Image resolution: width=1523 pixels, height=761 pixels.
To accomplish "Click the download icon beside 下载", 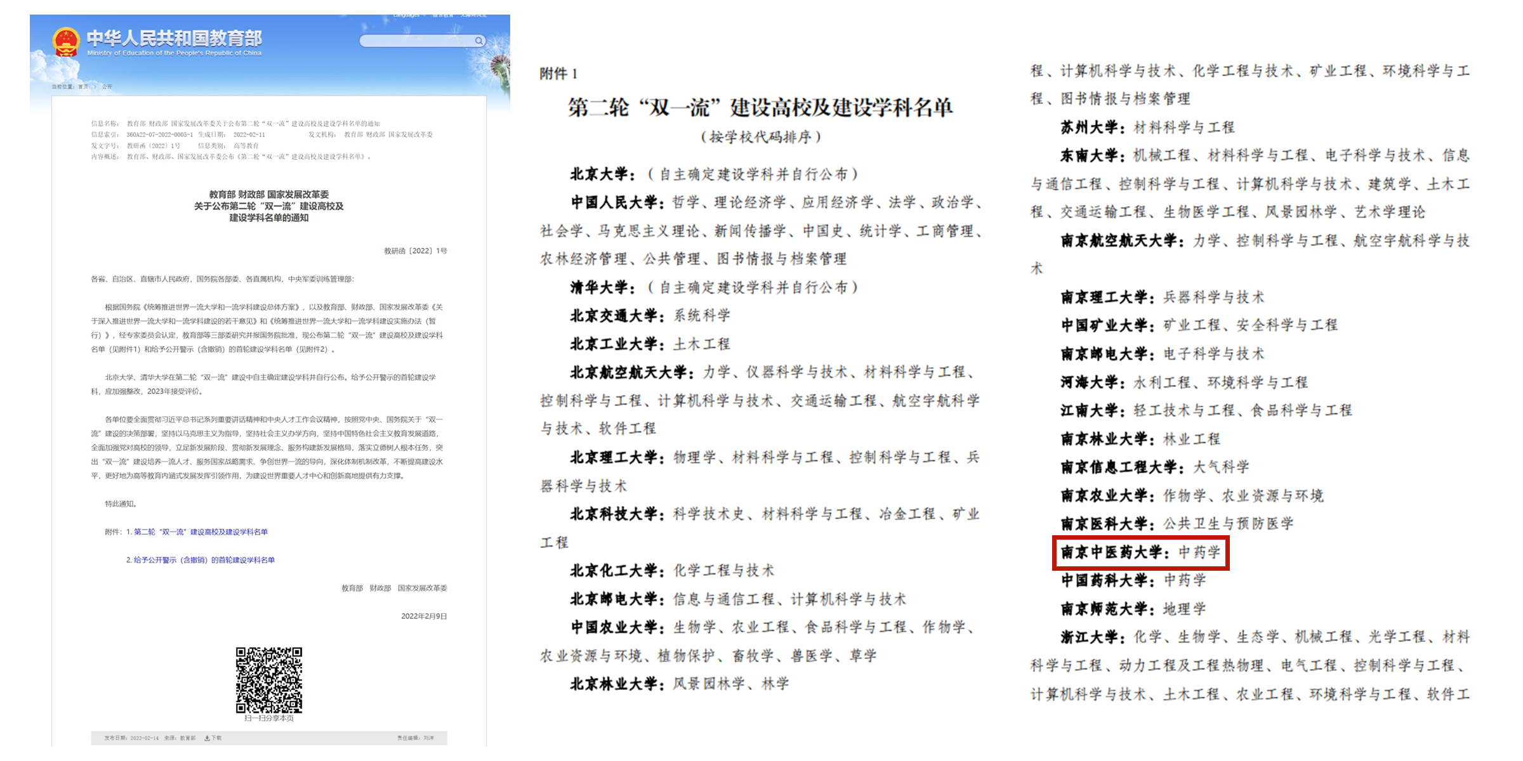I will click(x=207, y=738).
